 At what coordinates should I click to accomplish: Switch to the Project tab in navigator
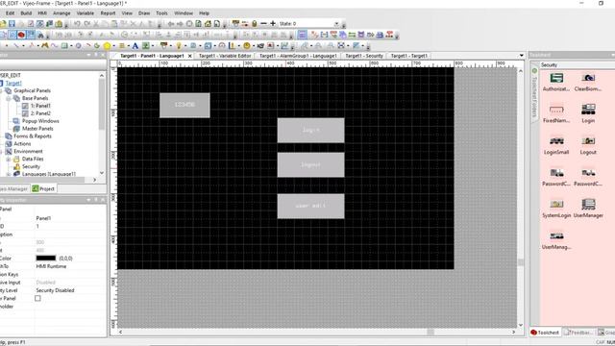click(43, 188)
